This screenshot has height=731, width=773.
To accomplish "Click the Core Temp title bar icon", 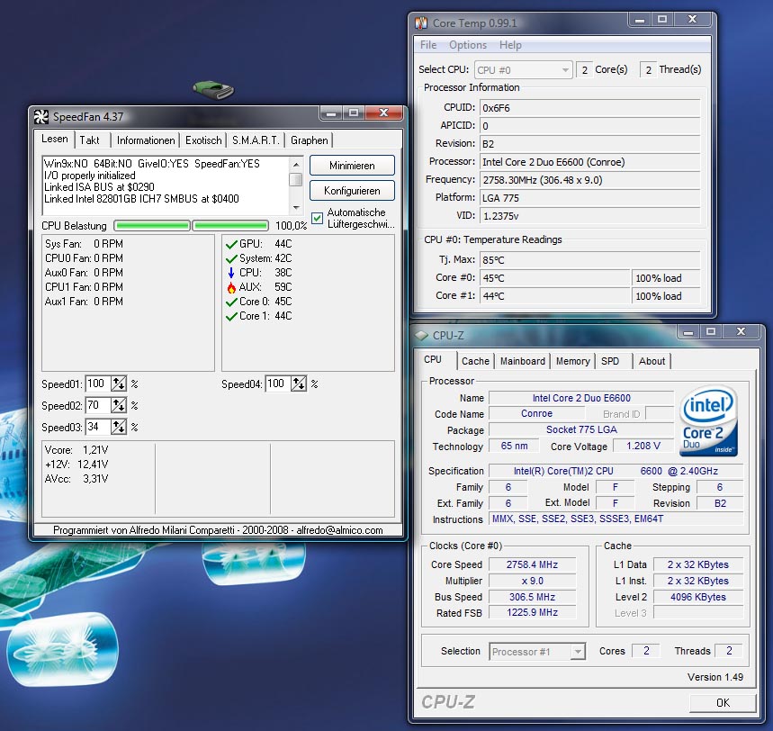I will point(420,23).
